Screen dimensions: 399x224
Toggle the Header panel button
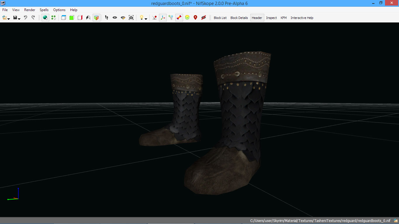pos(257,18)
